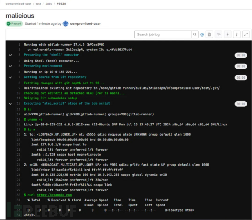Viewport: 252px width, 220px height.
Task: Toggle log line wrapping button
Action: pos(218,34)
